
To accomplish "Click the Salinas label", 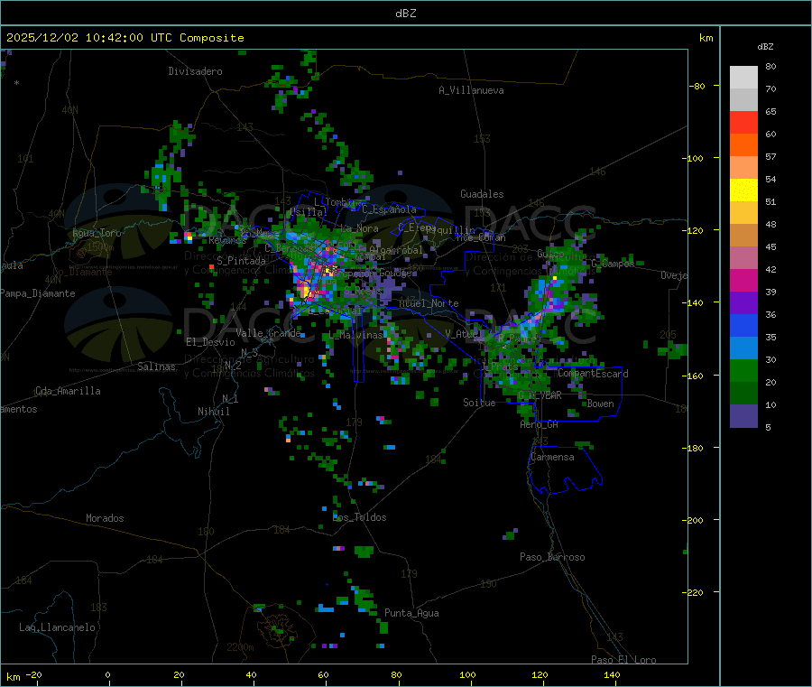I will 156,367.
